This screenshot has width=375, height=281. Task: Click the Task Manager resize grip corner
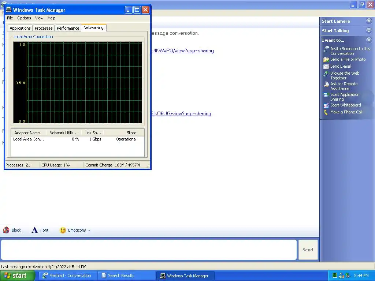point(148,166)
